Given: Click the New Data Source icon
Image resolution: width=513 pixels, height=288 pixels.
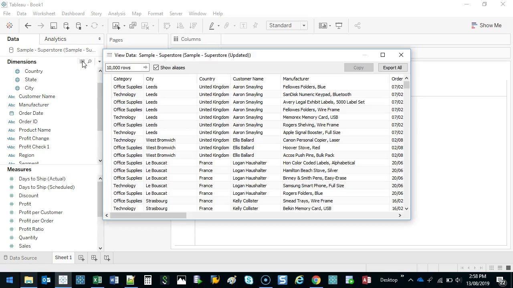Looking at the screenshot, I should [x=66, y=26].
